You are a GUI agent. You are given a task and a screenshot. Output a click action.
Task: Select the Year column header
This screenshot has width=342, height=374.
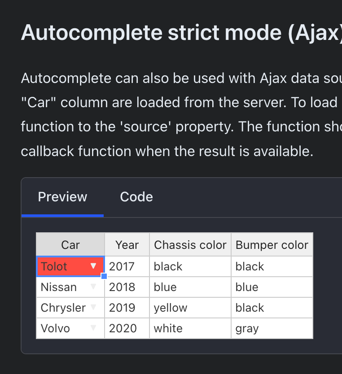127,245
